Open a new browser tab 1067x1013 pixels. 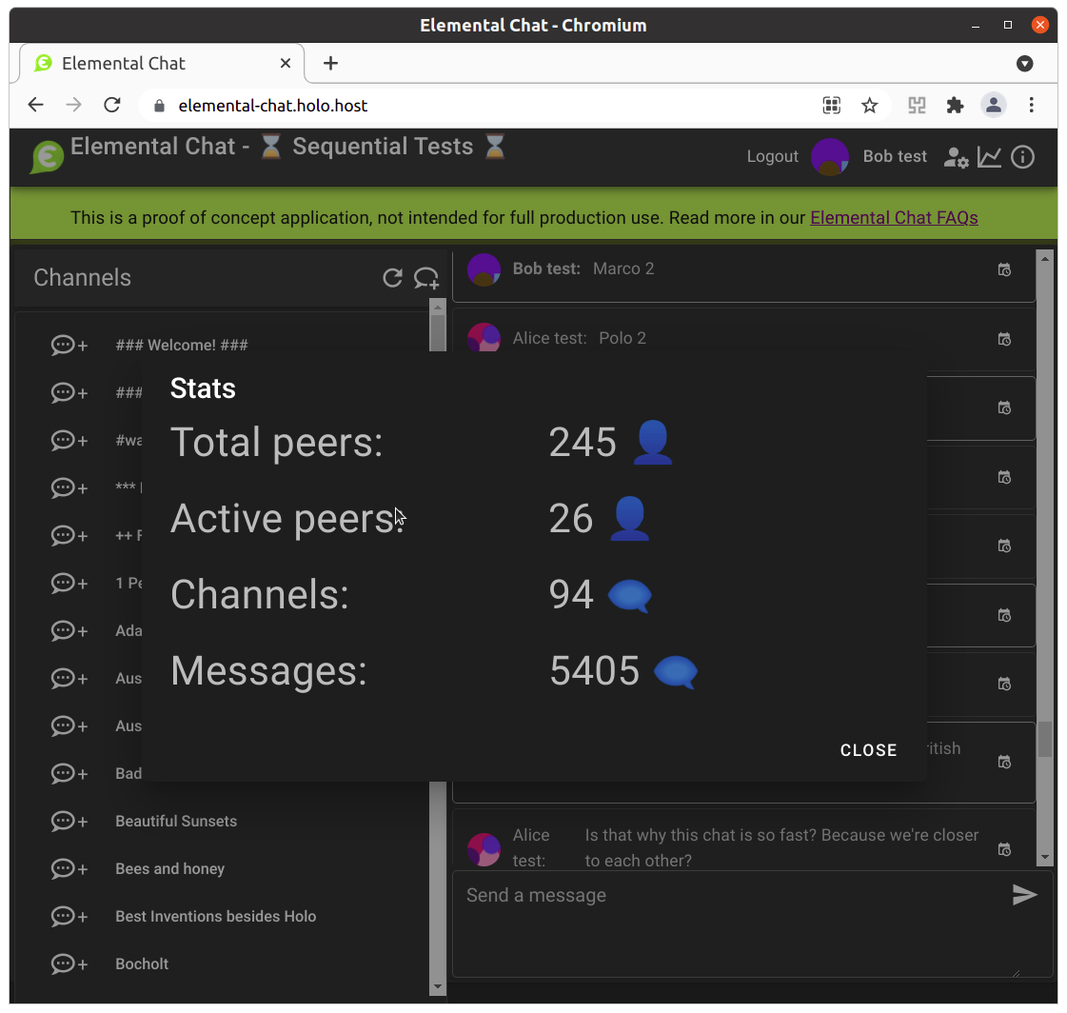330,63
